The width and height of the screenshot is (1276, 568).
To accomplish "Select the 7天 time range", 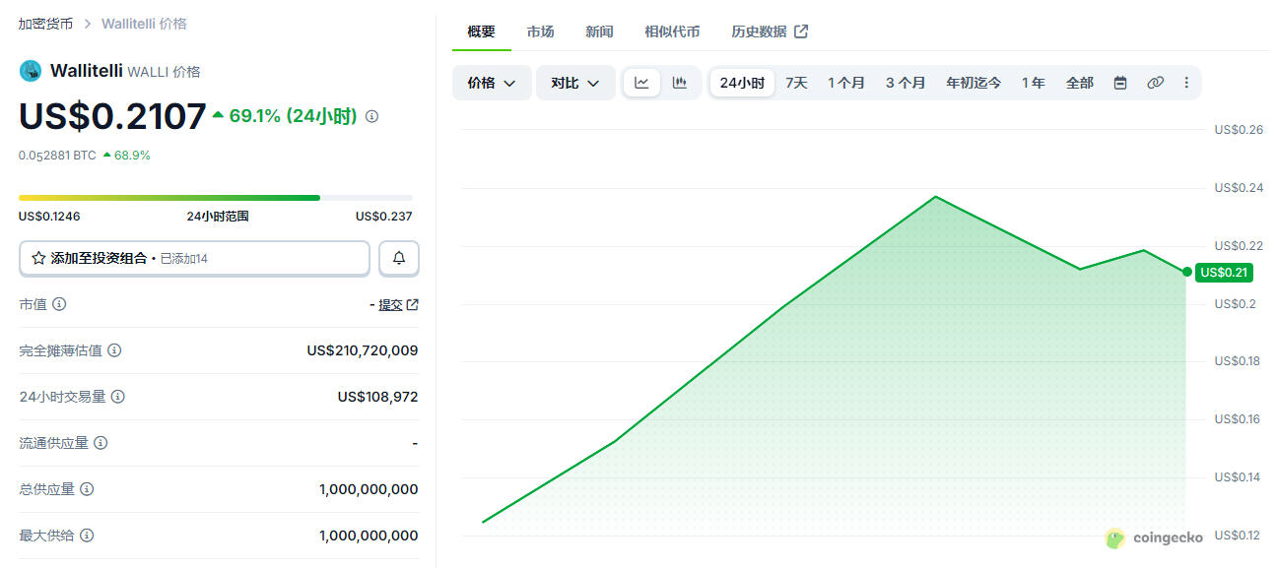I will [x=796, y=83].
